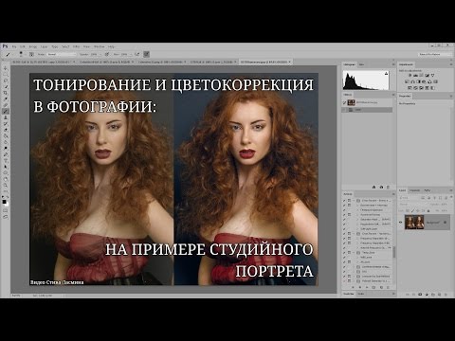
Task: Open the Image menu
Action: point(33,46)
